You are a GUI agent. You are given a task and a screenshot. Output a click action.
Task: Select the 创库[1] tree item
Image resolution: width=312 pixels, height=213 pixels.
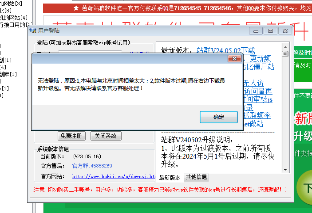[x=8, y=74]
